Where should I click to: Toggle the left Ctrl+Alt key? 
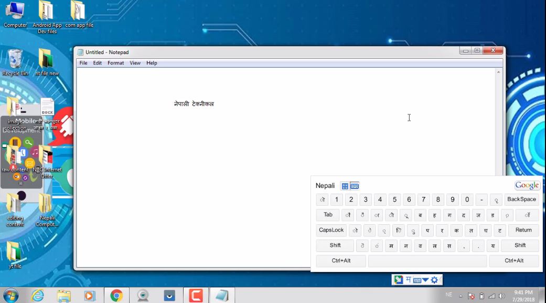coord(341,261)
